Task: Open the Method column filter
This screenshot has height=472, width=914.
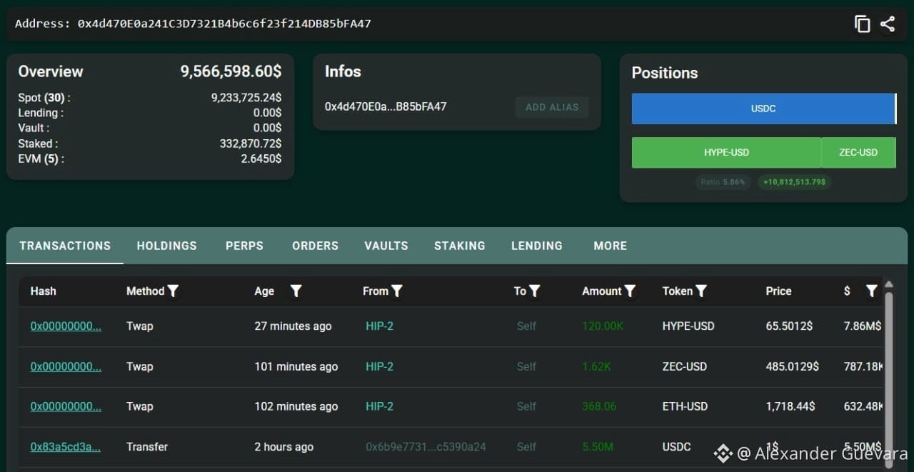Action: click(x=173, y=291)
